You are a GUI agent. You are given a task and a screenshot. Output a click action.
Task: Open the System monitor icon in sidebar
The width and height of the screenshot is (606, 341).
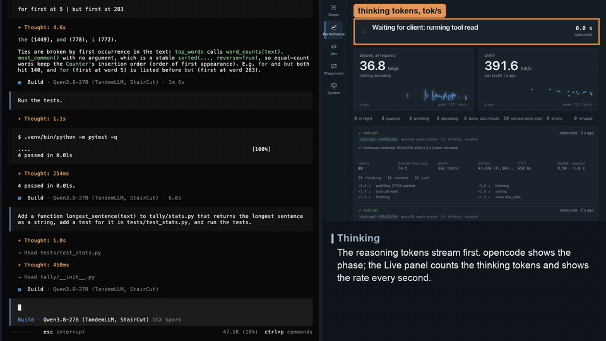click(x=333, y=86)
